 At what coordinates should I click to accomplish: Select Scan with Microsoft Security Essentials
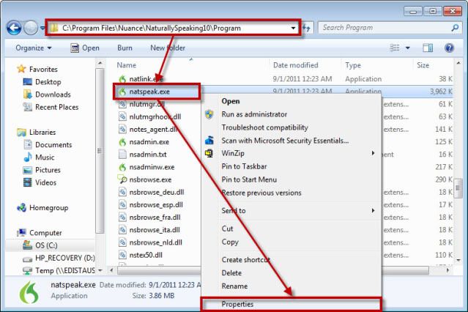click(x=285, y=141)
